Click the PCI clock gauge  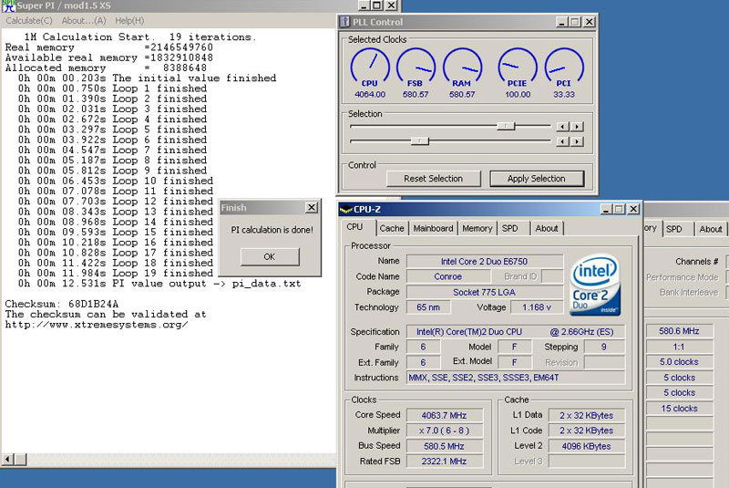tap(563, 67)
